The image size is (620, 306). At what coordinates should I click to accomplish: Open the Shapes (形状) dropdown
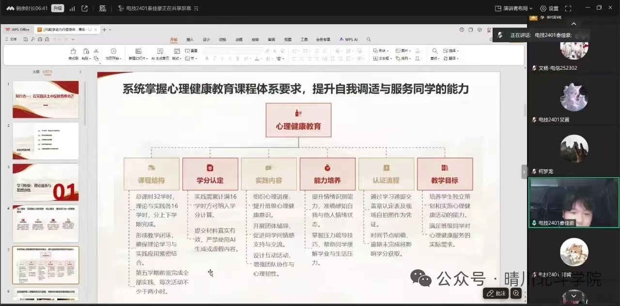click(381, 50)
